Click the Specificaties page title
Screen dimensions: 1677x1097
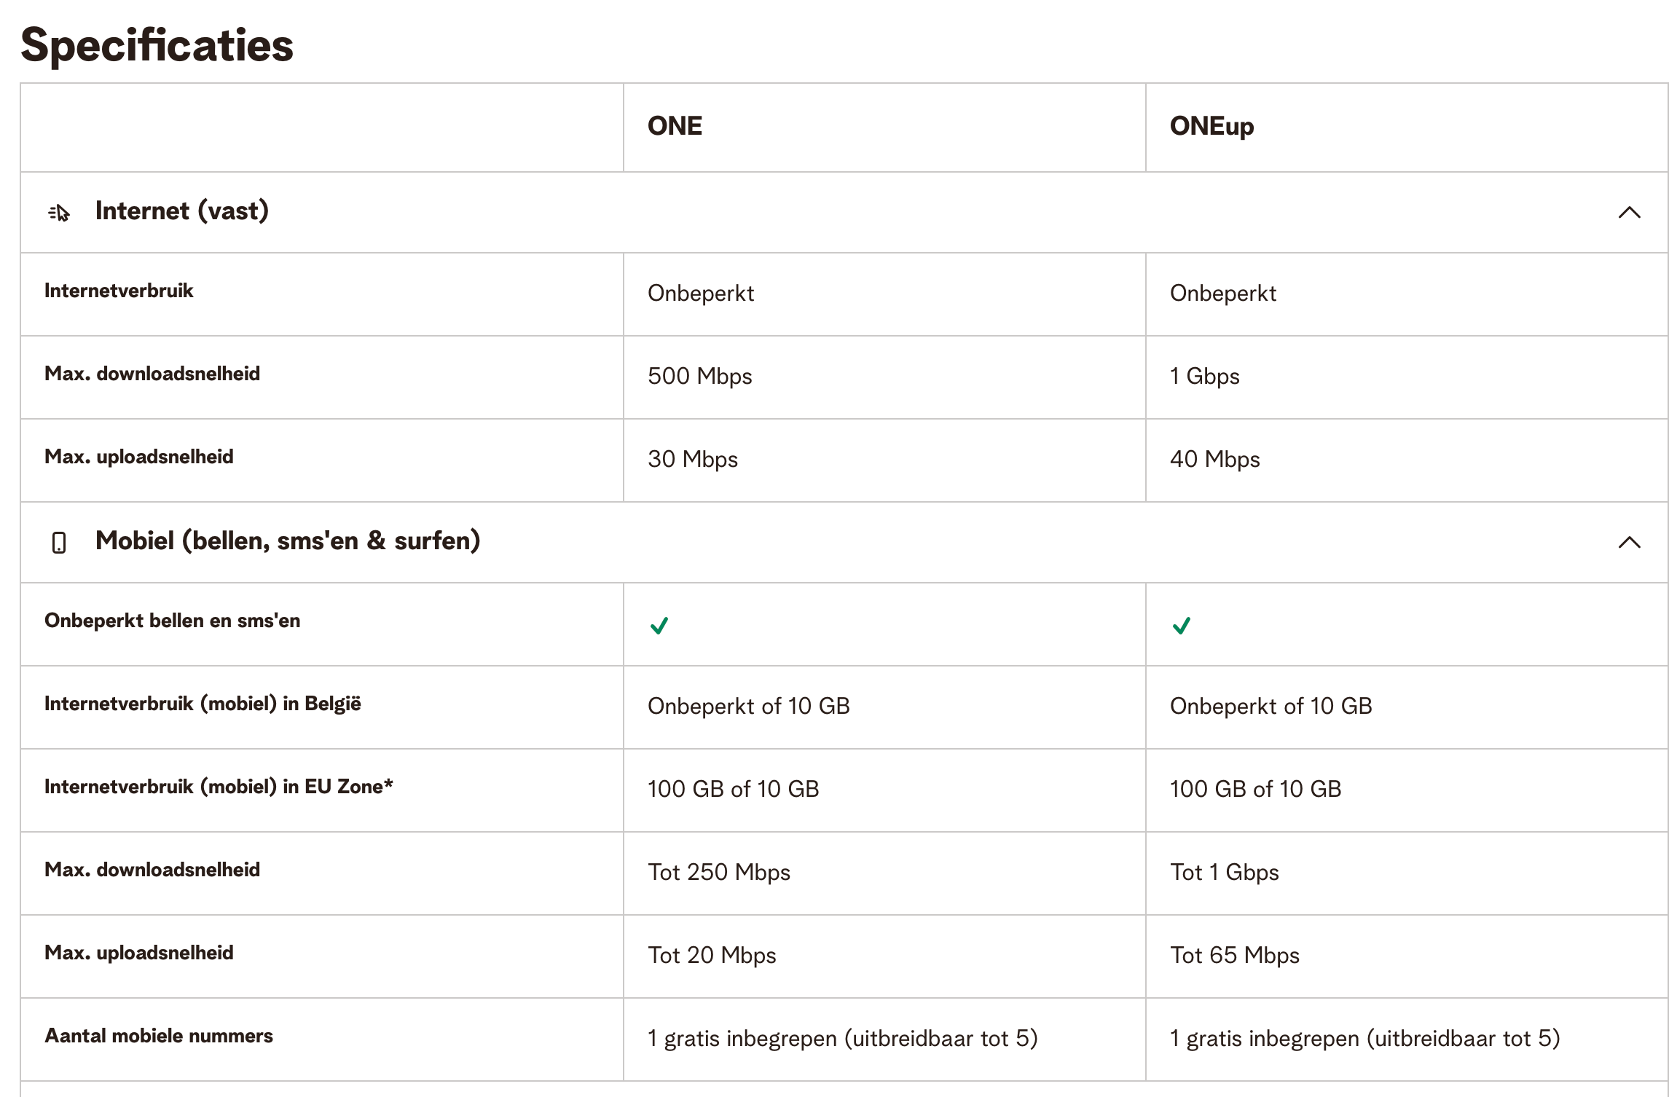pos(157,45)
